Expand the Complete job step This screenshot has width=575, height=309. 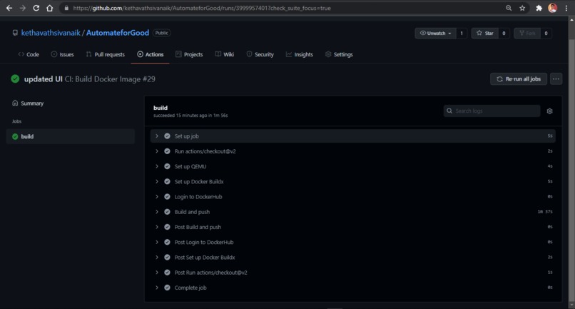pos(157,288)
